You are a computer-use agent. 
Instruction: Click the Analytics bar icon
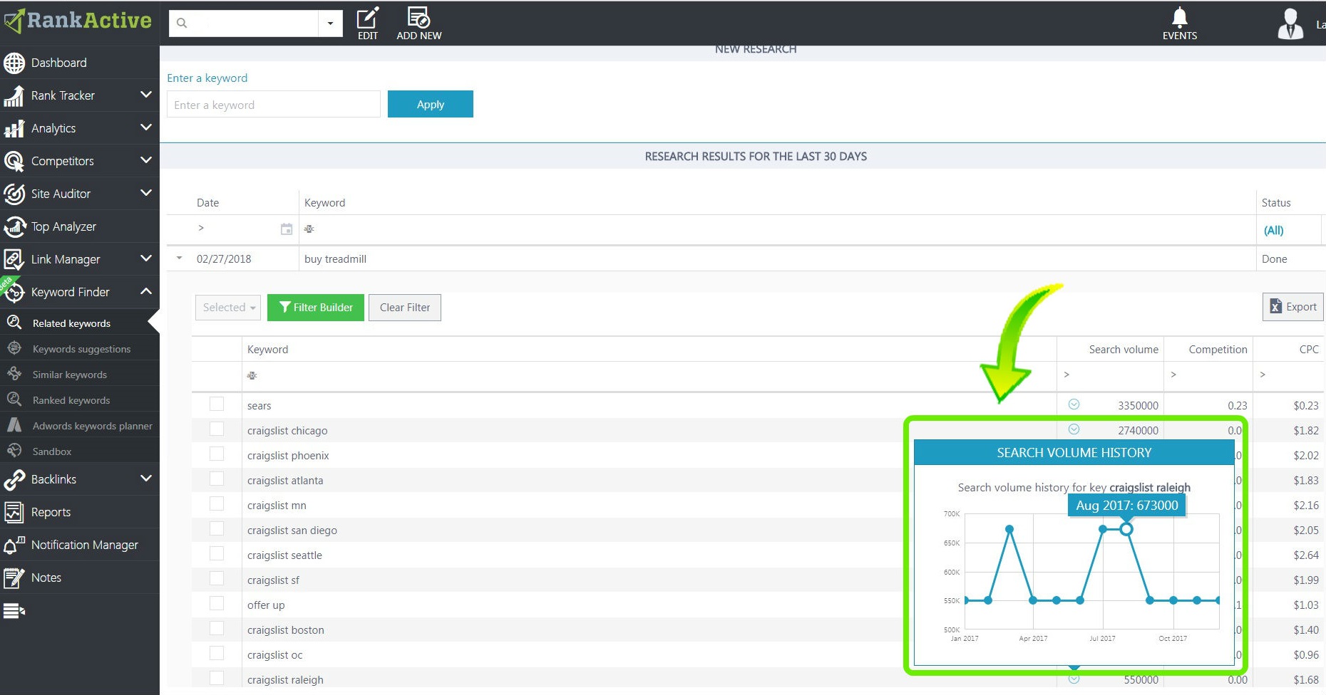(x=14, y=128)
